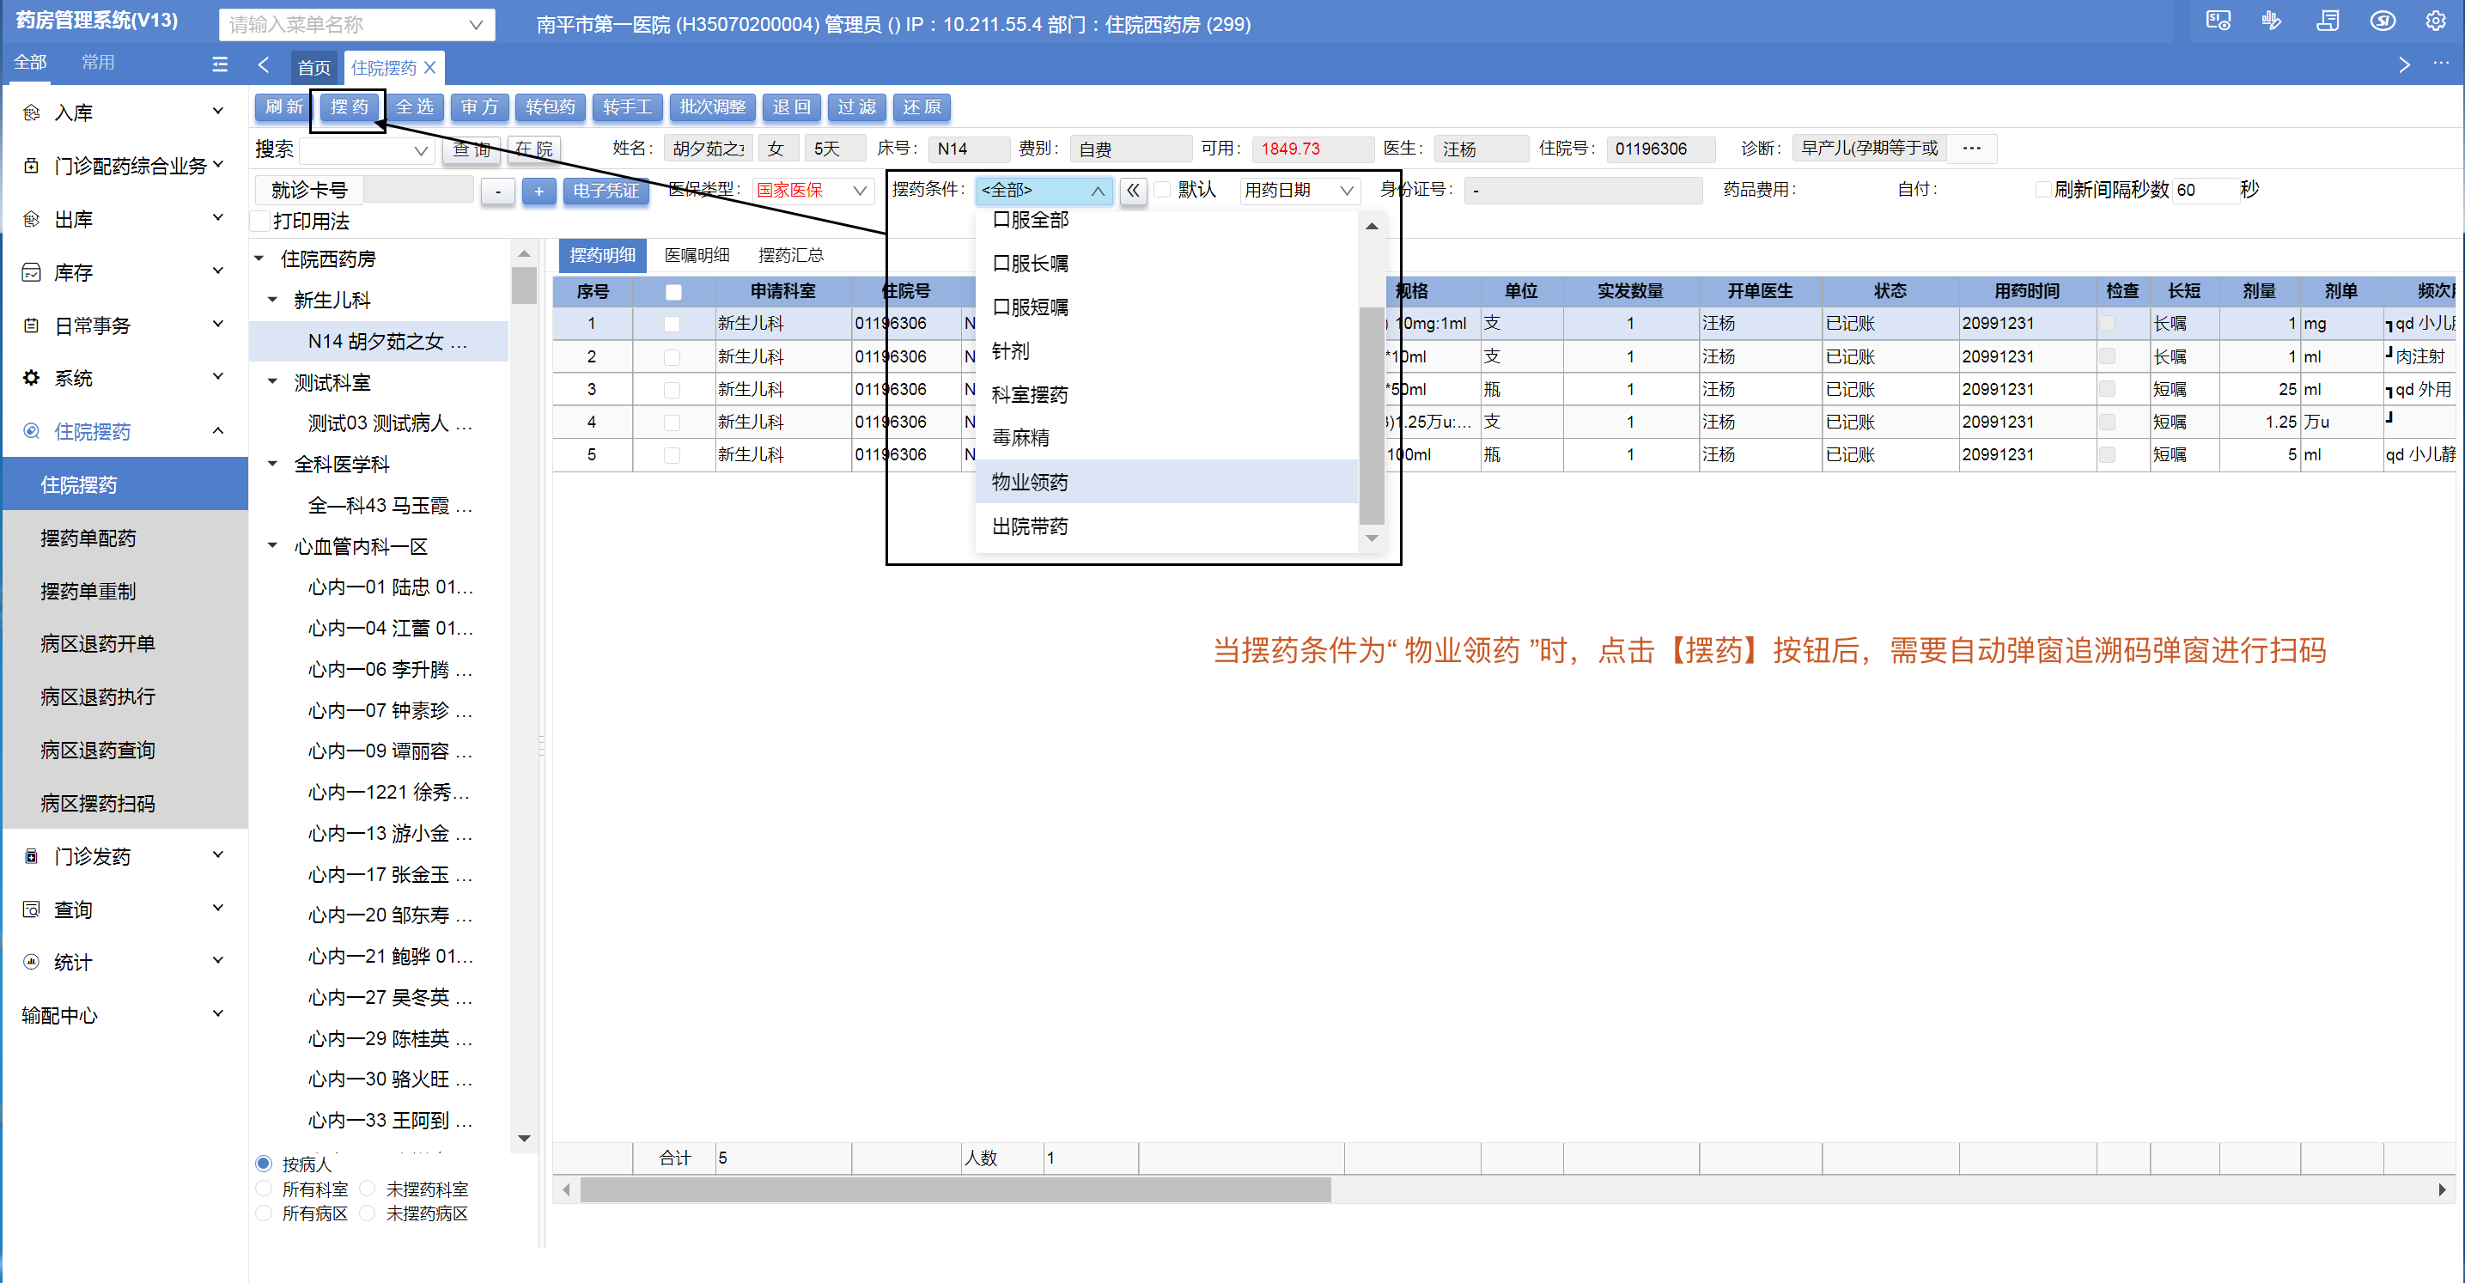This screenshot has height=1283, width=2465.
Task: Collapse the 心血管内科一区 tree node
Action: [273, 545]
